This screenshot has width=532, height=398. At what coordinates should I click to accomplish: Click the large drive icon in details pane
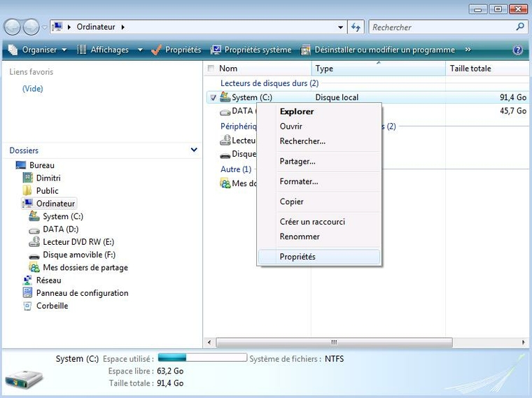24,379
